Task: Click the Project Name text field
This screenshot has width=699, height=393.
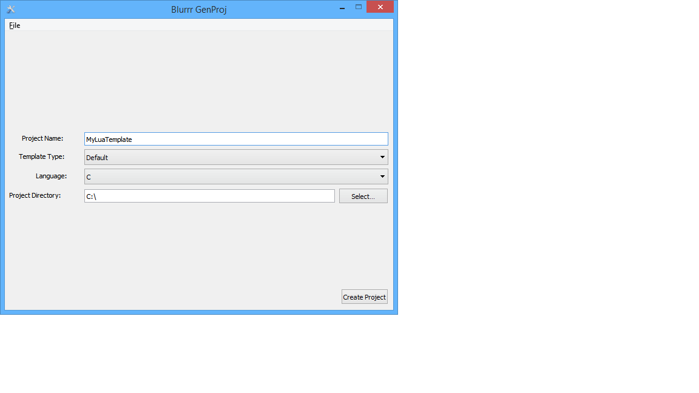Action: coord(235,139)
